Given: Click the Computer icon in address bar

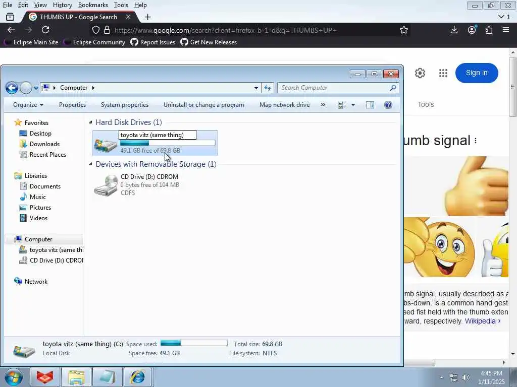Looking at the screenshot, I should pyautogui.click(x=46, y=88).
